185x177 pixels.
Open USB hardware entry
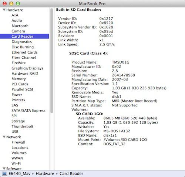coord(15,132)
